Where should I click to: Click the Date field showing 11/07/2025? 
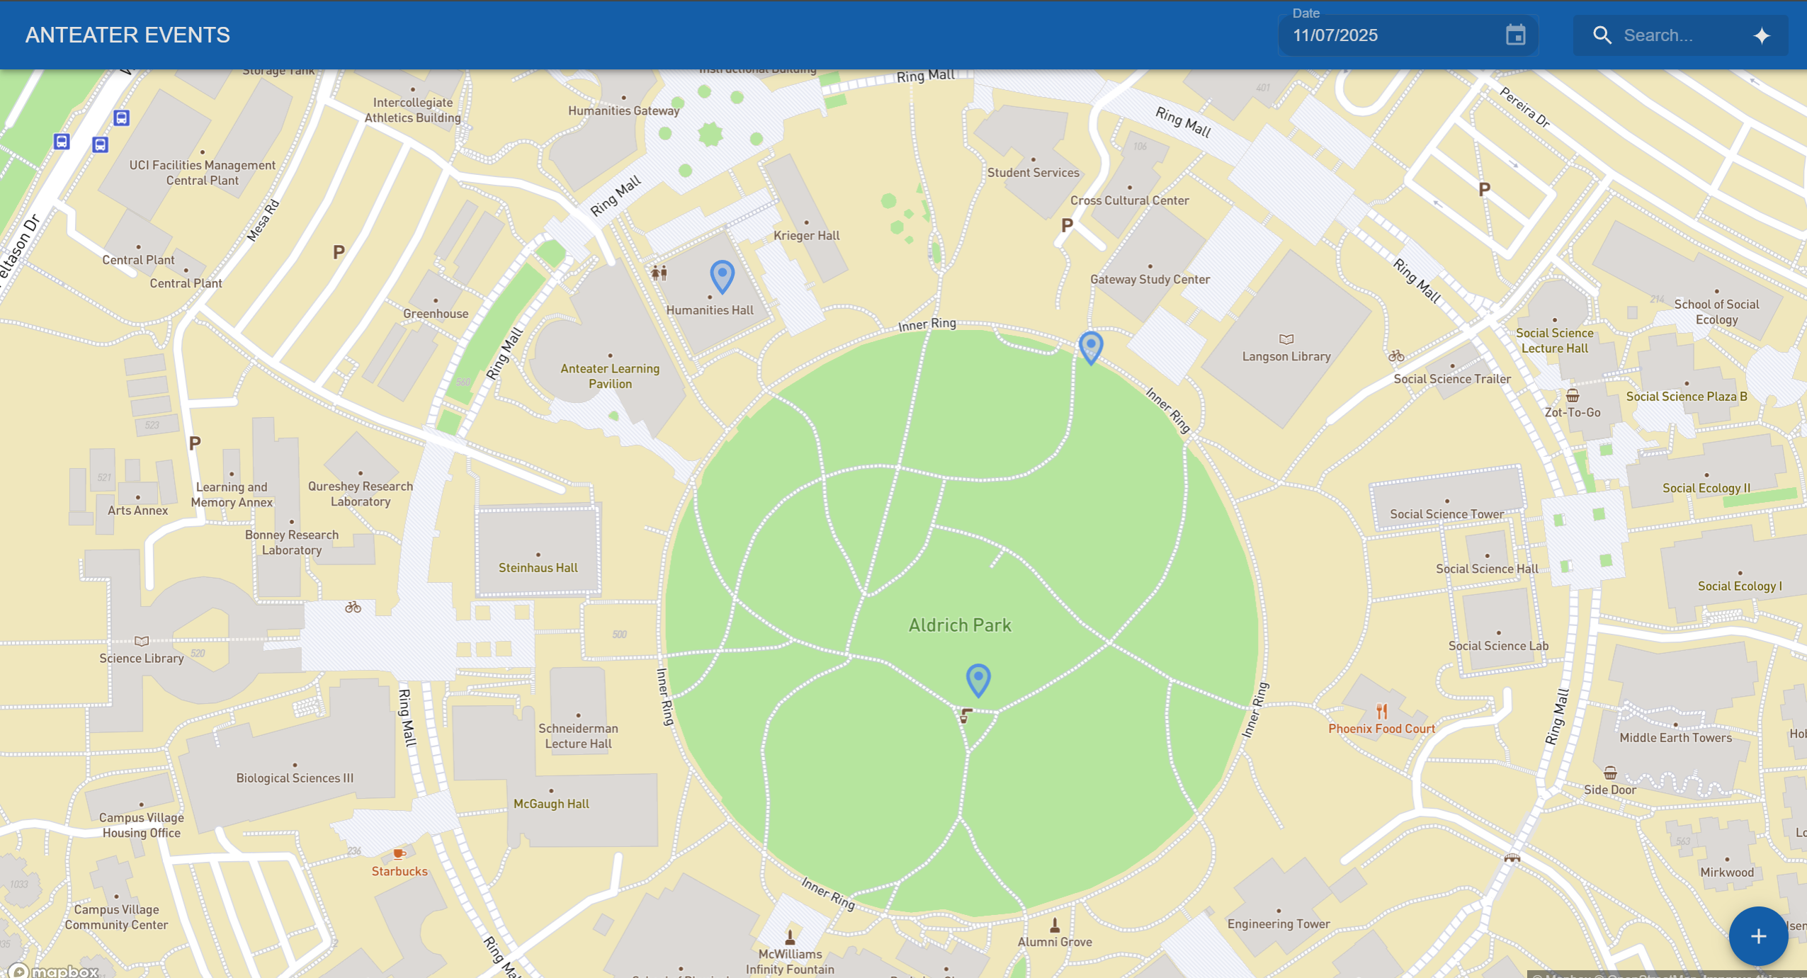[x=1388, y=35]
